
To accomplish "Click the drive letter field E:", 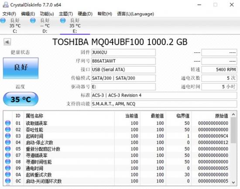I will pos(123,87).
